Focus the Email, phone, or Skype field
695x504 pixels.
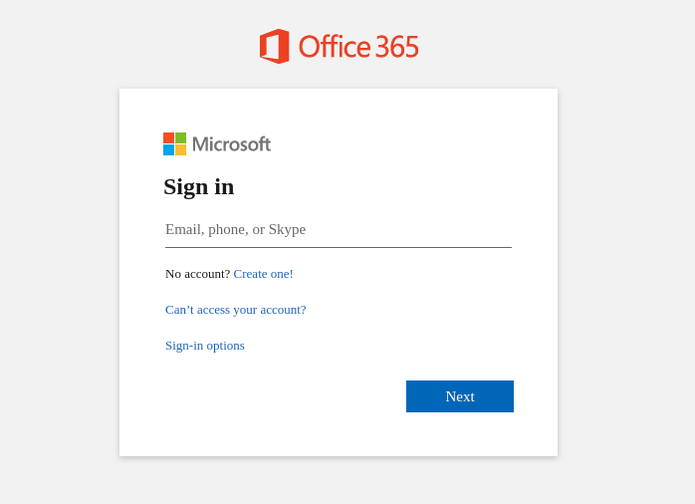point(339,230)
